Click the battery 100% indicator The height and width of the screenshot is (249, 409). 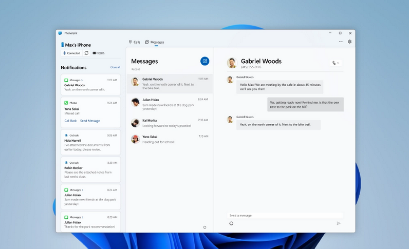click(x=98, y=53)
